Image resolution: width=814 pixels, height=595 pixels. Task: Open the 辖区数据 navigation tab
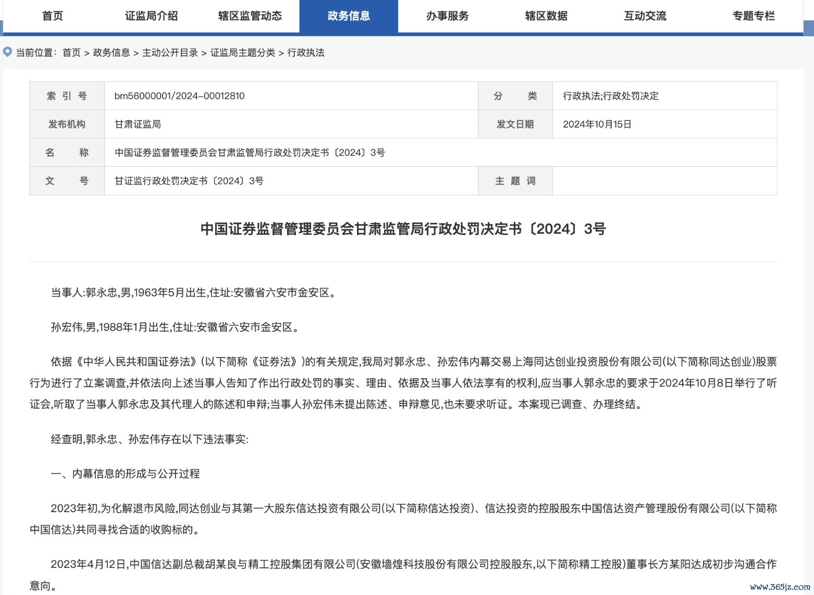point(546,16)
